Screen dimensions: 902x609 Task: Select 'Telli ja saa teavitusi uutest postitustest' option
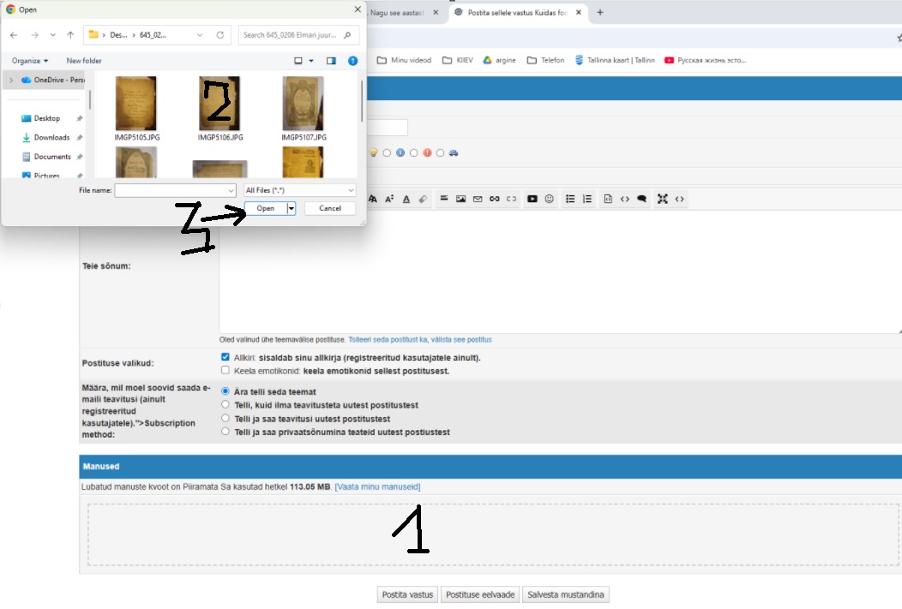[x=225, y=419]
